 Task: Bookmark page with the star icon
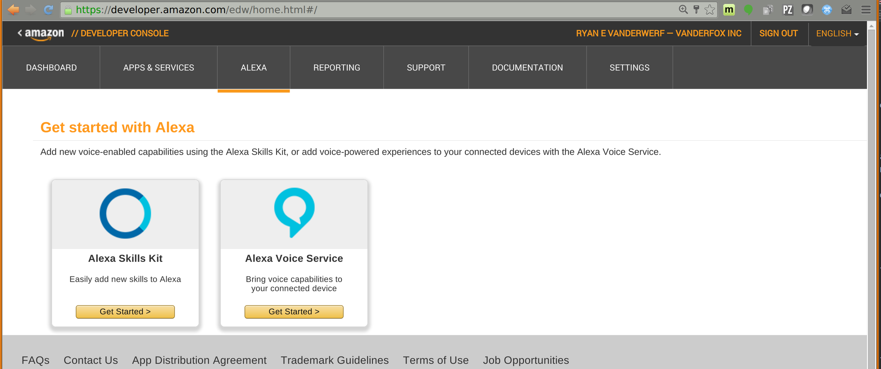point(710,10)
